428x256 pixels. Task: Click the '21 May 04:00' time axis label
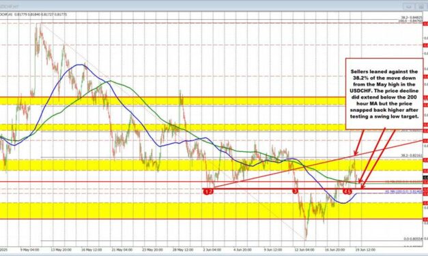122,249
